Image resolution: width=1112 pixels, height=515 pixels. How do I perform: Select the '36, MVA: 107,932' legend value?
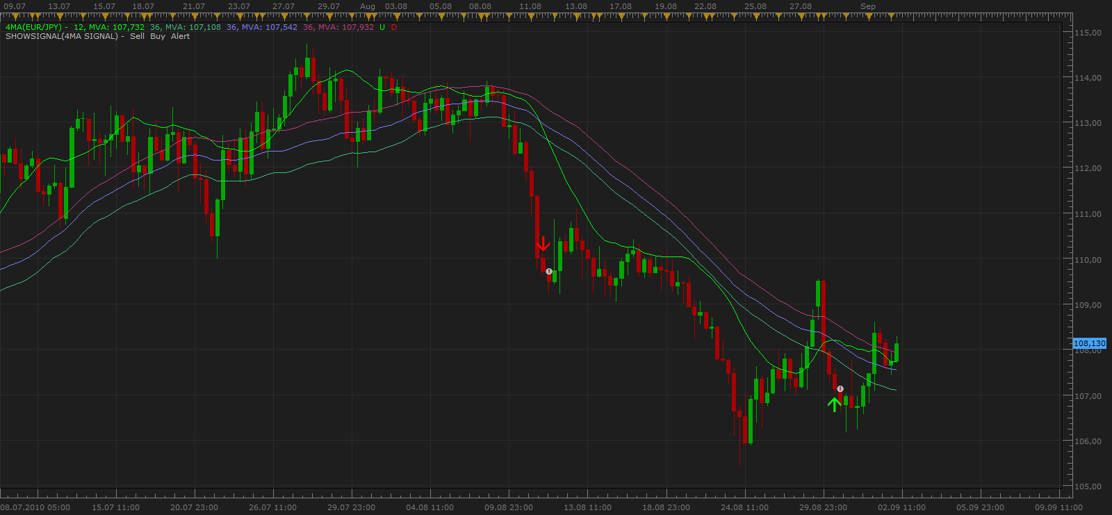click(x=338, y=27)
